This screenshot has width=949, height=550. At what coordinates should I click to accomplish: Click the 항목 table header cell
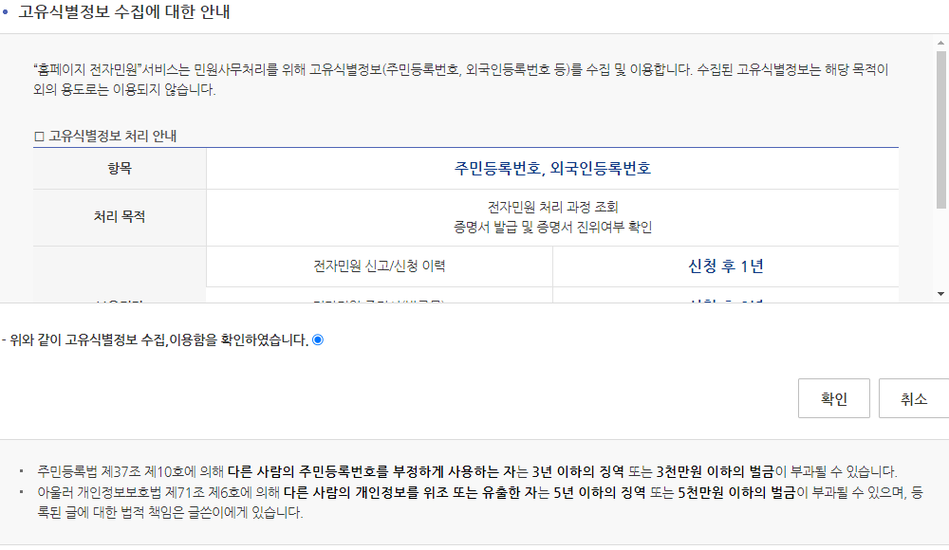tap(119, 168)
